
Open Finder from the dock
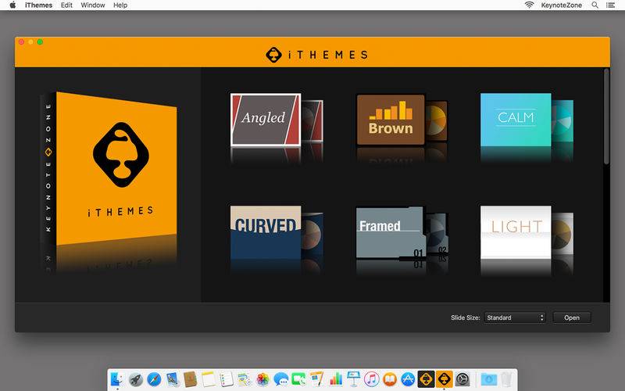[x=117, y=379]
